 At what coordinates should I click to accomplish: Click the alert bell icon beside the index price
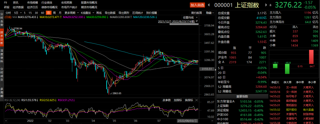[270, 5]
